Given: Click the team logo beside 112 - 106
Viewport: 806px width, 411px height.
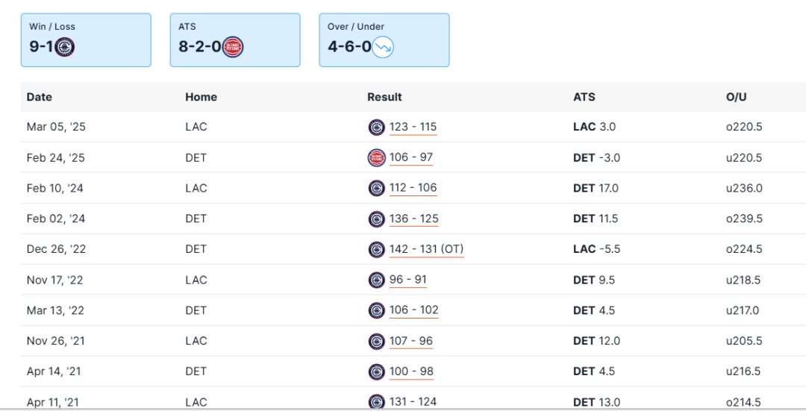Looking at the screenshot, I should click(x=377, y=188).
